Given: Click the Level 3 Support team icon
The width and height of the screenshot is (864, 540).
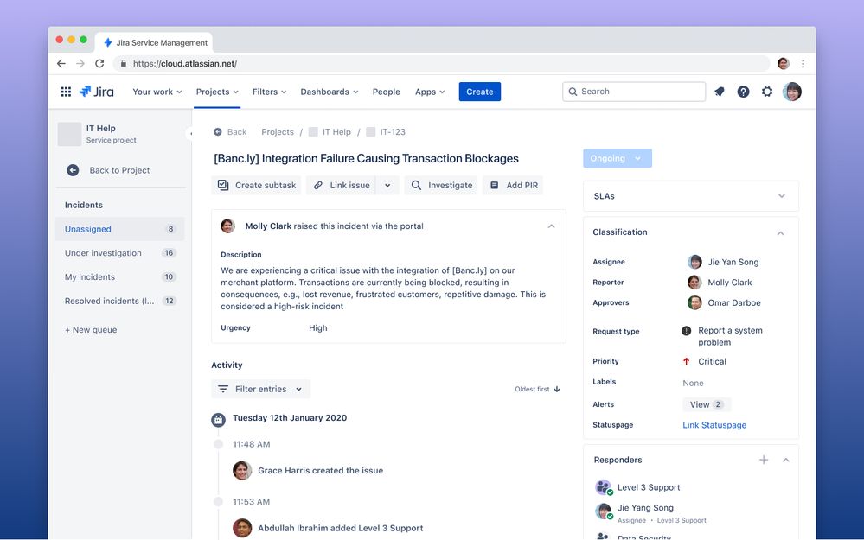Looking at the screenshot, I should [604, 487].
